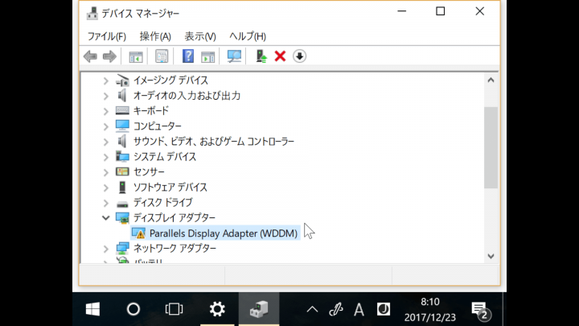Screen dimensions: 579x326
Task: Collapse the ディスプレイ アダプター node
Action: coord(106,217)
